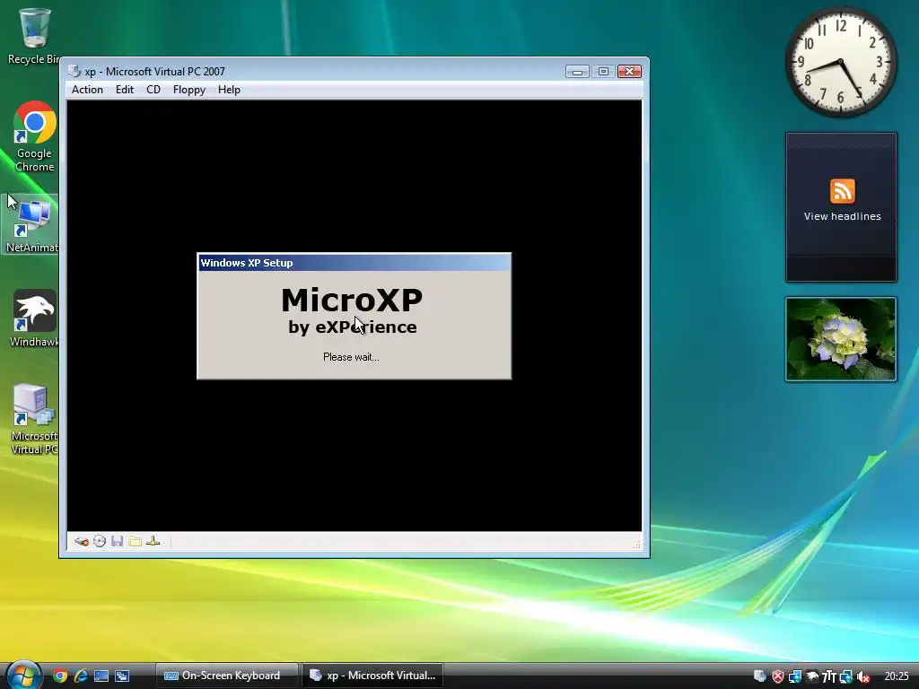Launch Chrome from Quick Launch bar
This screenshot has height=689, width=919.
pyautogui.click(x=60, y=676)
